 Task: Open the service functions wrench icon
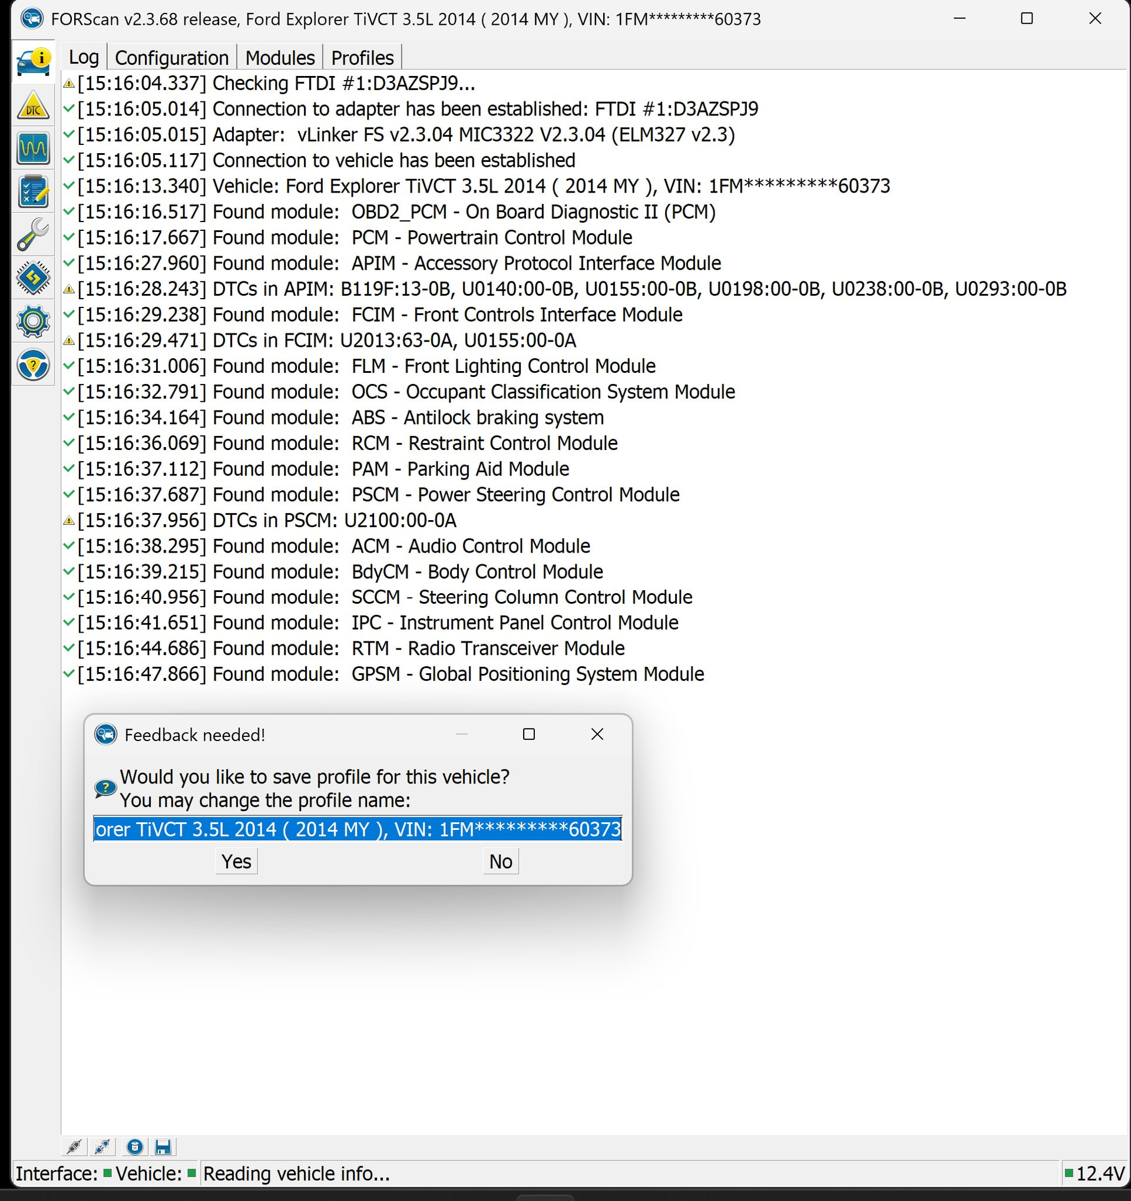coord(33,234)
